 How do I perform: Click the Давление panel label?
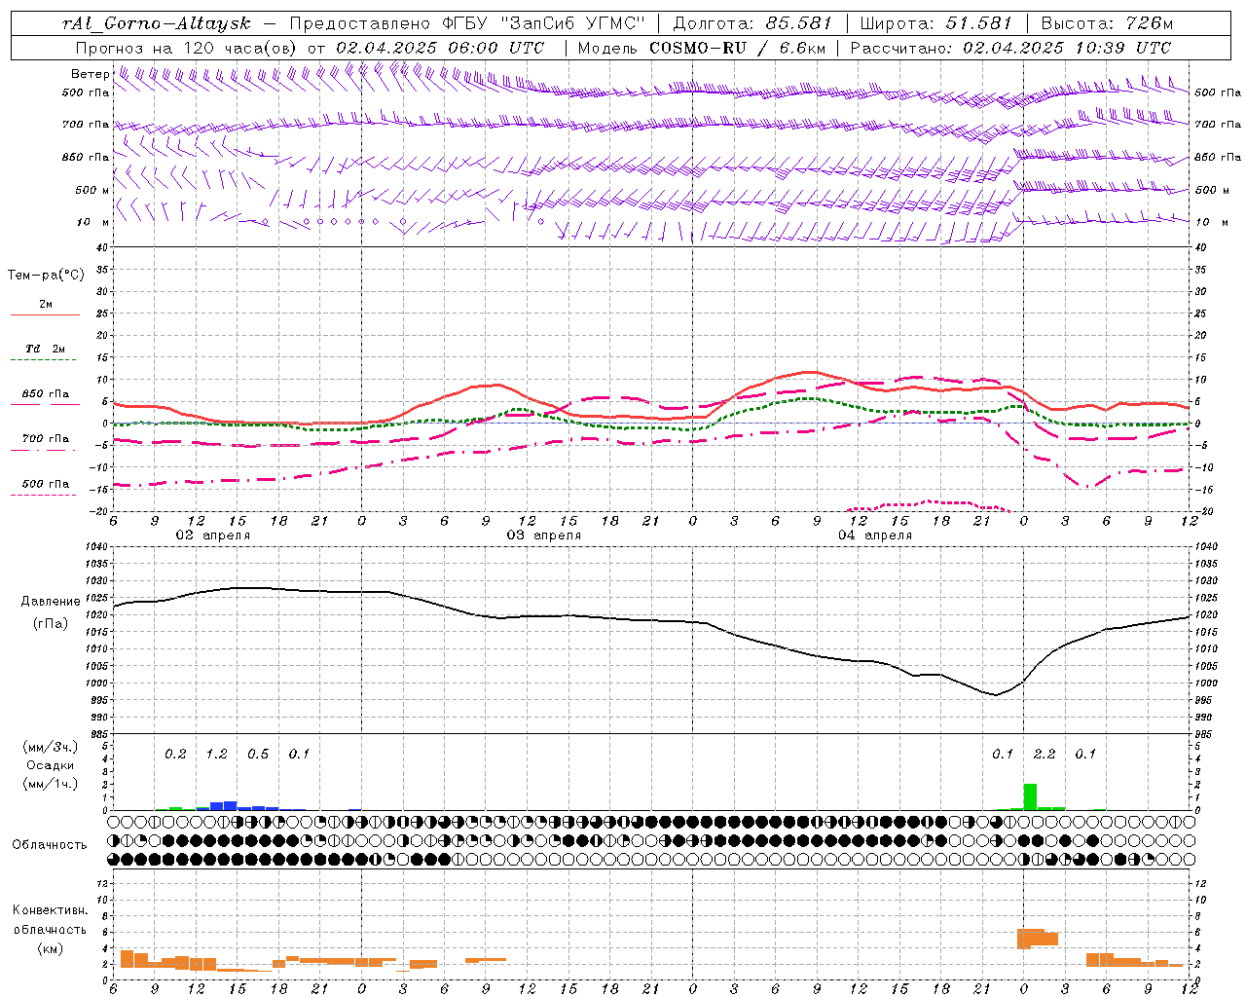51,602
